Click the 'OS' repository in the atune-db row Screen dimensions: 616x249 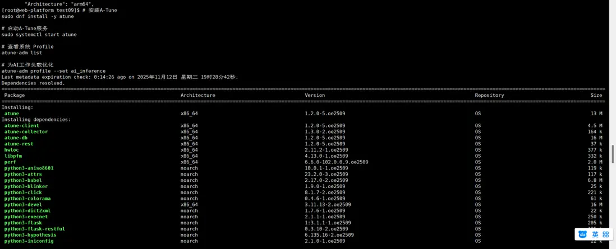[478, 138]
